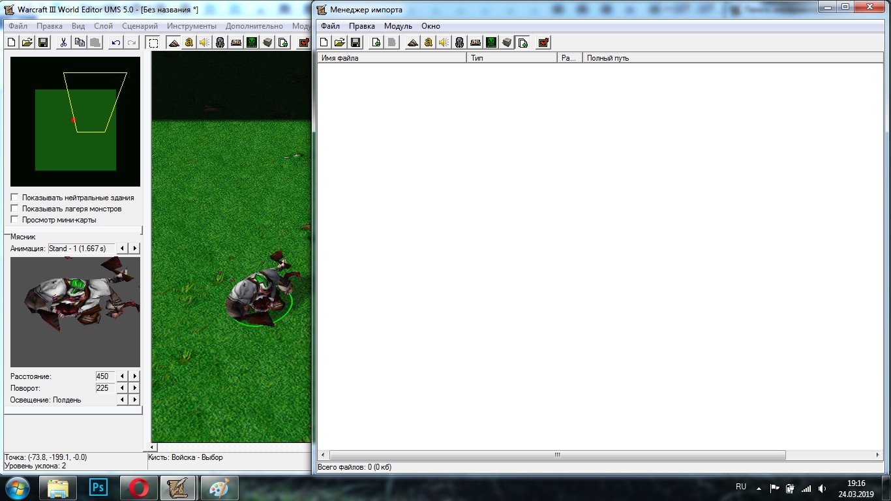Object Manager icon in Import Manager toolbar
The image size is (891, 501).
click(506, 42)
